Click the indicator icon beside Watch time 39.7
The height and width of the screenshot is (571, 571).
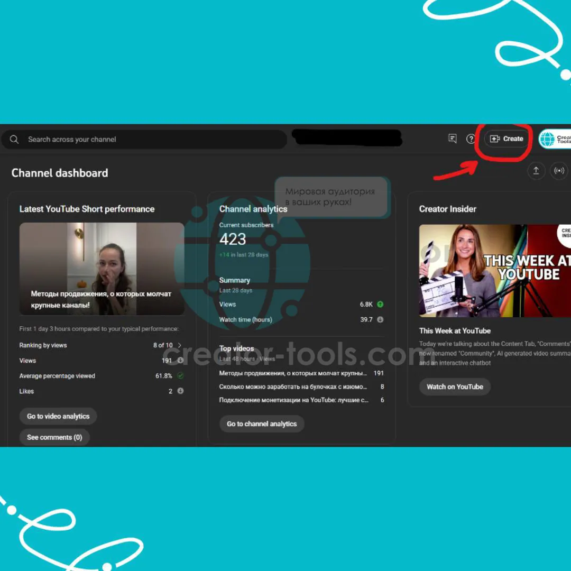coord(380,320)
